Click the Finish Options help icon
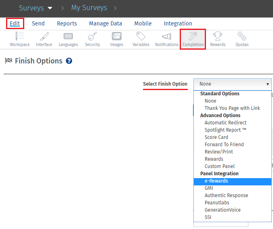The height and width of the screenshot is (229, 273). 69,61
